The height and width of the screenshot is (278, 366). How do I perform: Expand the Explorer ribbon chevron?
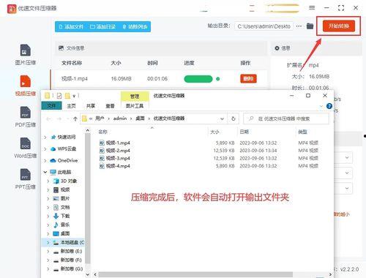321,106
